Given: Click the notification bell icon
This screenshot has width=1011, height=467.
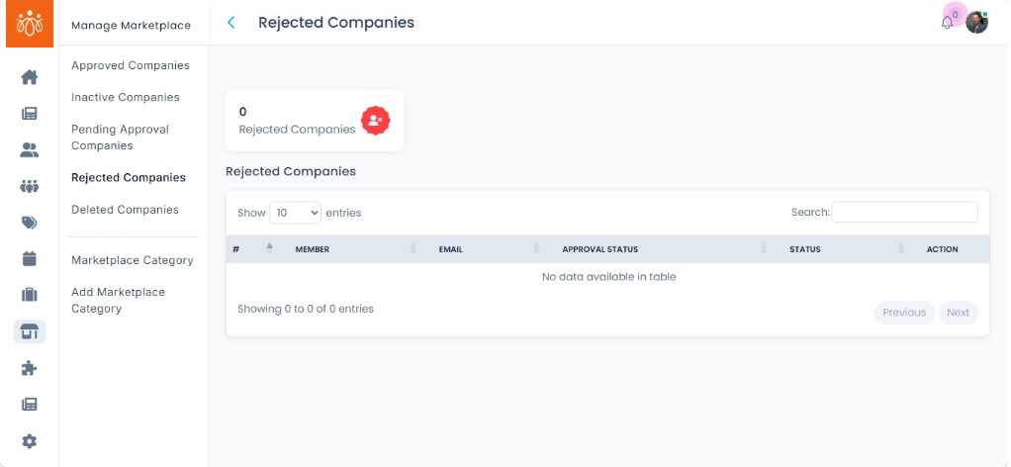Looking at the screenshot, I should point(947,23).
